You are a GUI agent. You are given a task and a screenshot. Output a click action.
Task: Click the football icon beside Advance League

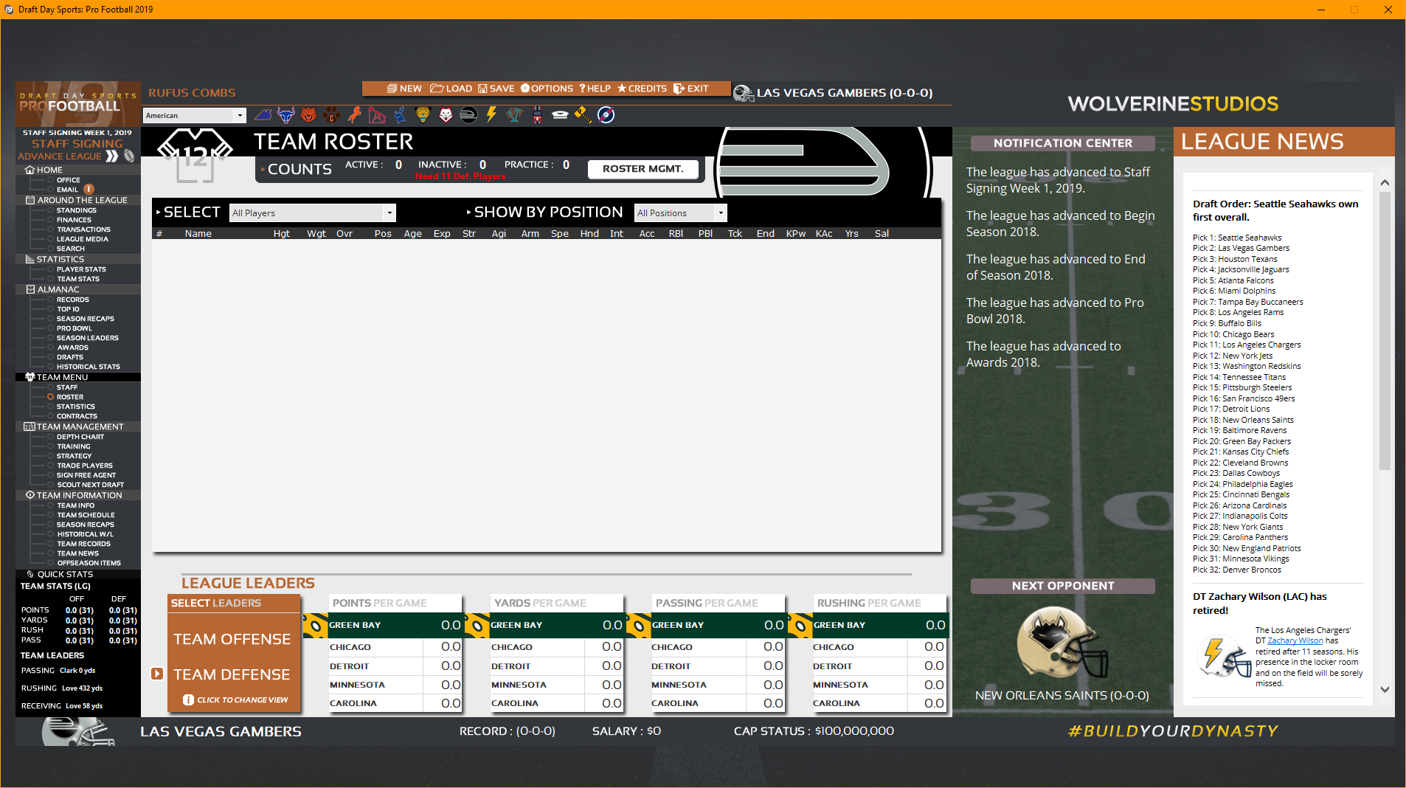[129, 156]
